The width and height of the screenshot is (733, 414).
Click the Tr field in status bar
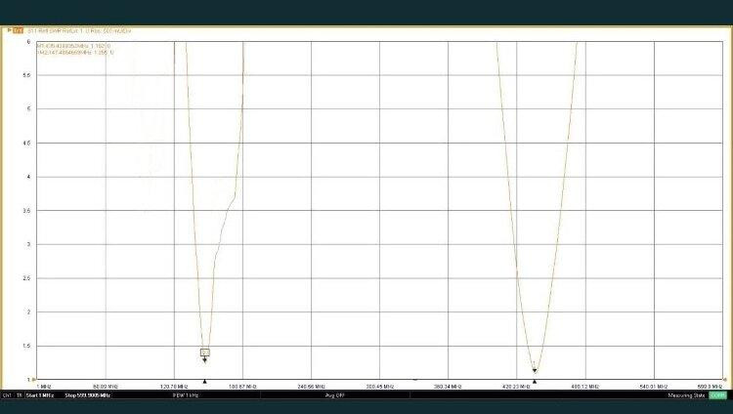point(19,395)
